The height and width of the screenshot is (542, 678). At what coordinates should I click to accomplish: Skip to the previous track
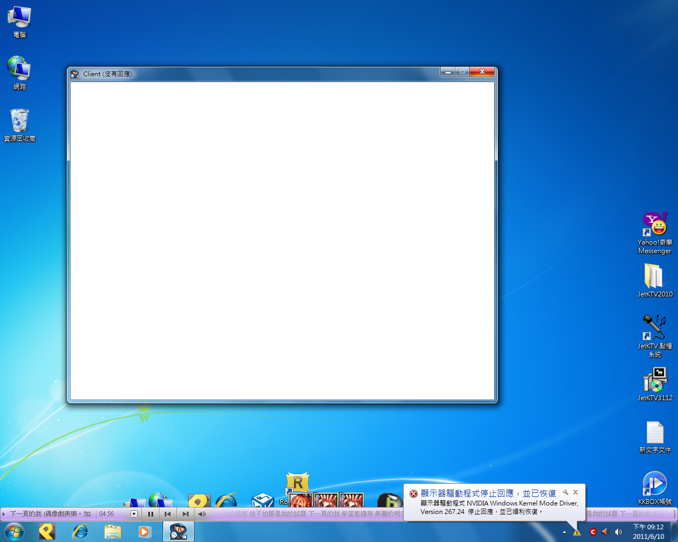click(x=168, y=514)
